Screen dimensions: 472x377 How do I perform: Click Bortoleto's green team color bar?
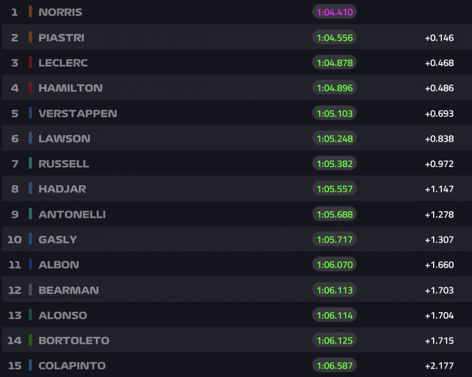click(x=30, y=340)
